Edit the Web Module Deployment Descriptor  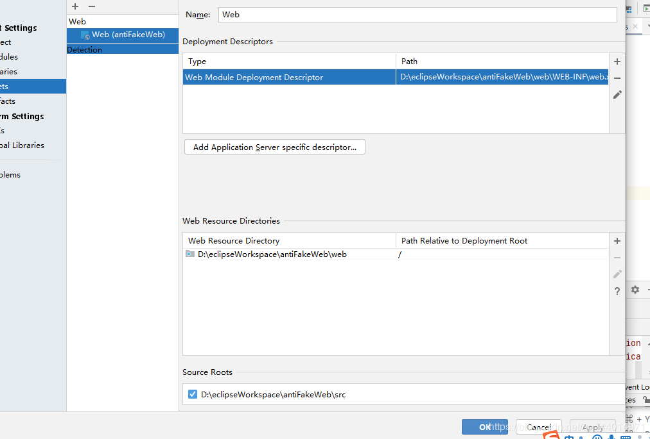617,94
